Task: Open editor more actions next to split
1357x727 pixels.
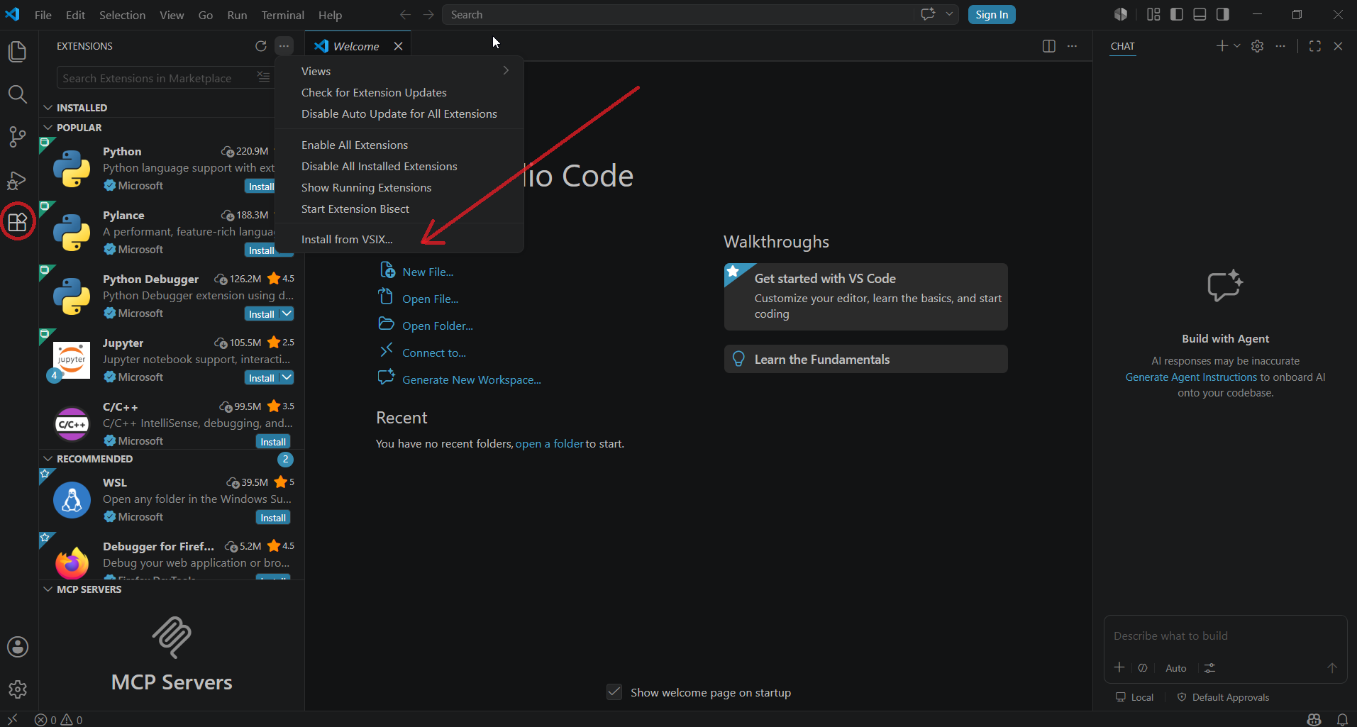Action: tap(1072, 46)
